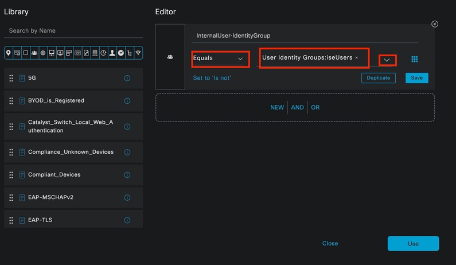Image resolution: width=456 pixels, height=265 pixels.
Task: Select the Compliant_Devices library condition
Action: click(x=73, y=175)
